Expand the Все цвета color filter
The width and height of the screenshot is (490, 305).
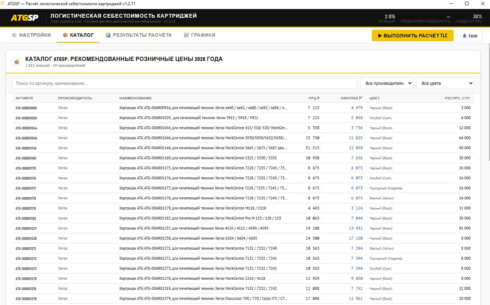445,83
